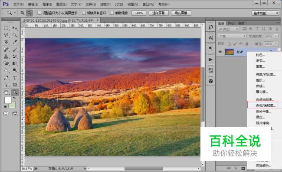Select the Zoom tool in the toolbox
Image resolution: width=282 pixels, height=172 pixels.
(15, 93)
